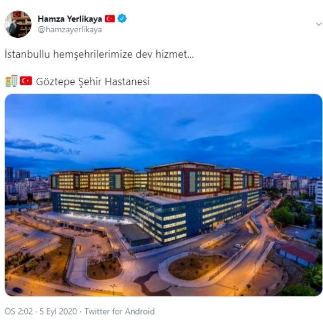The height and width of the screenshot is (320, 323).
Task: Select the İstanbullu hemşehrilerimize tweet text
Action: tap(99, 55)
